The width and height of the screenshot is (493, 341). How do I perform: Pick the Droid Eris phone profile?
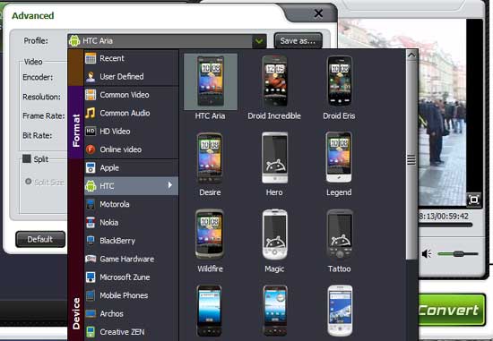pyautogui.click(x=339, y=86)
